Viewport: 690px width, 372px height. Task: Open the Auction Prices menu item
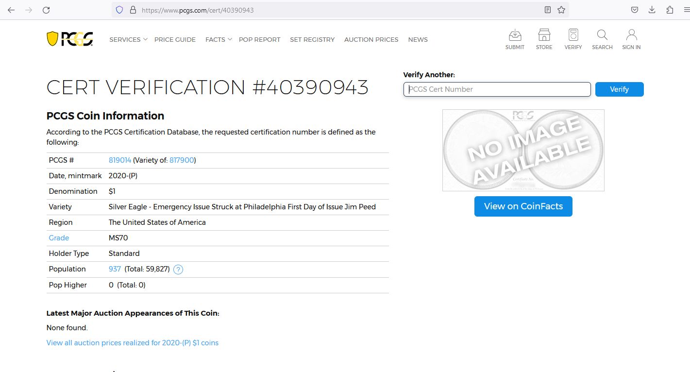point(371,40)
